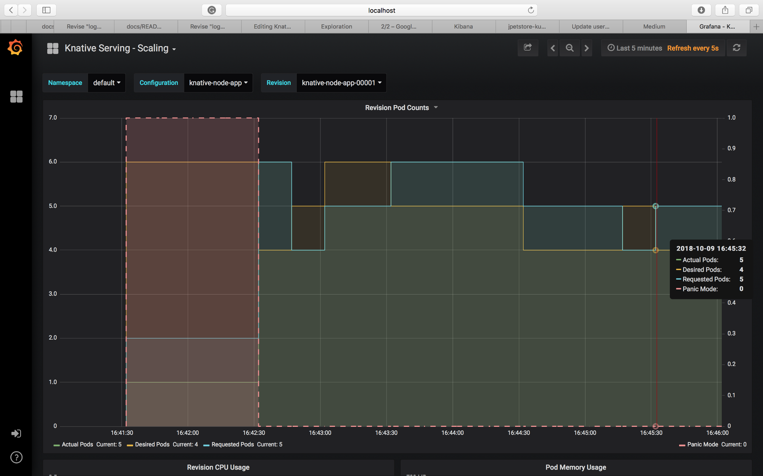Shift time range backward arrow
The height and width of the screenshot is (476, 763).
(553, 48)
